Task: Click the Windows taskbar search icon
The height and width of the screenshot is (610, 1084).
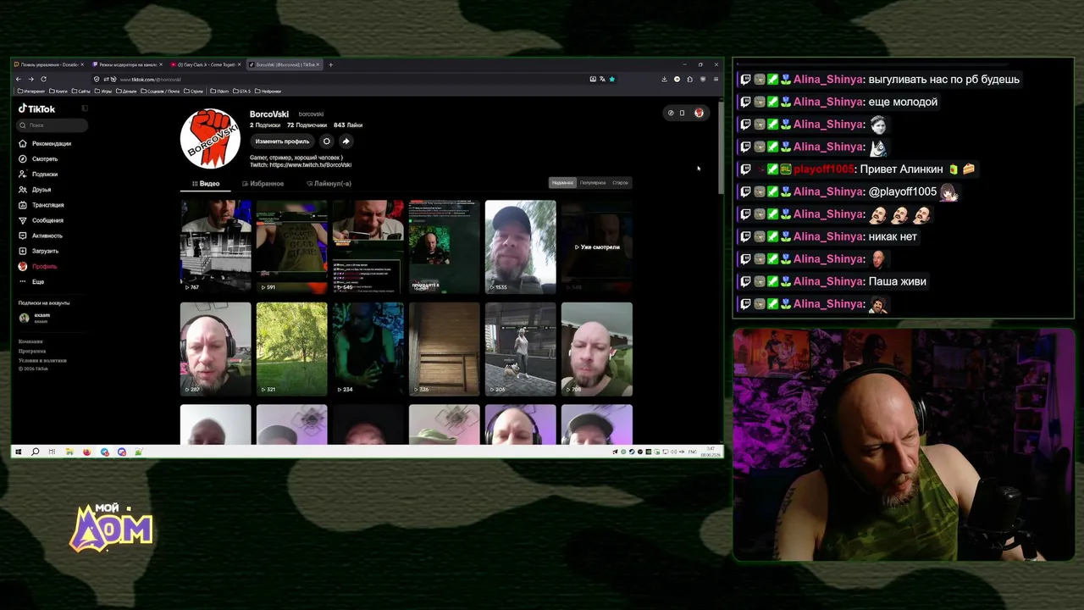Action: [35, 452]
